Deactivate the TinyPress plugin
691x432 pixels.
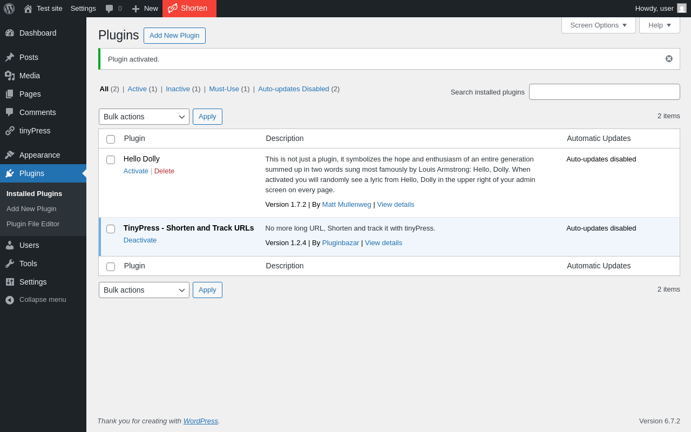point(140,240)
